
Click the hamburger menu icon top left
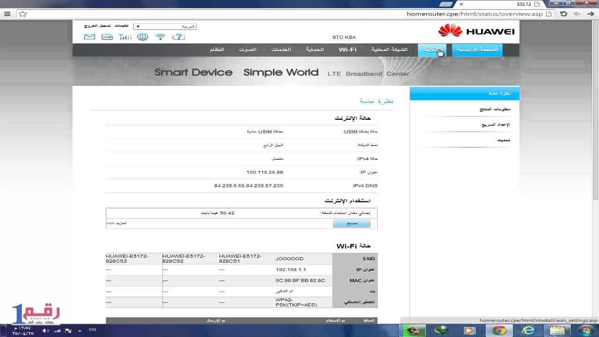click(7, 14)
